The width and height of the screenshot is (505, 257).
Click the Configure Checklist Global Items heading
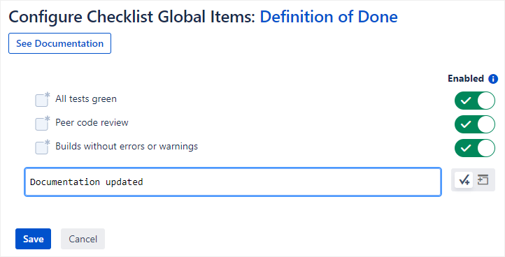pyautogui.click(x=132, y=17)
